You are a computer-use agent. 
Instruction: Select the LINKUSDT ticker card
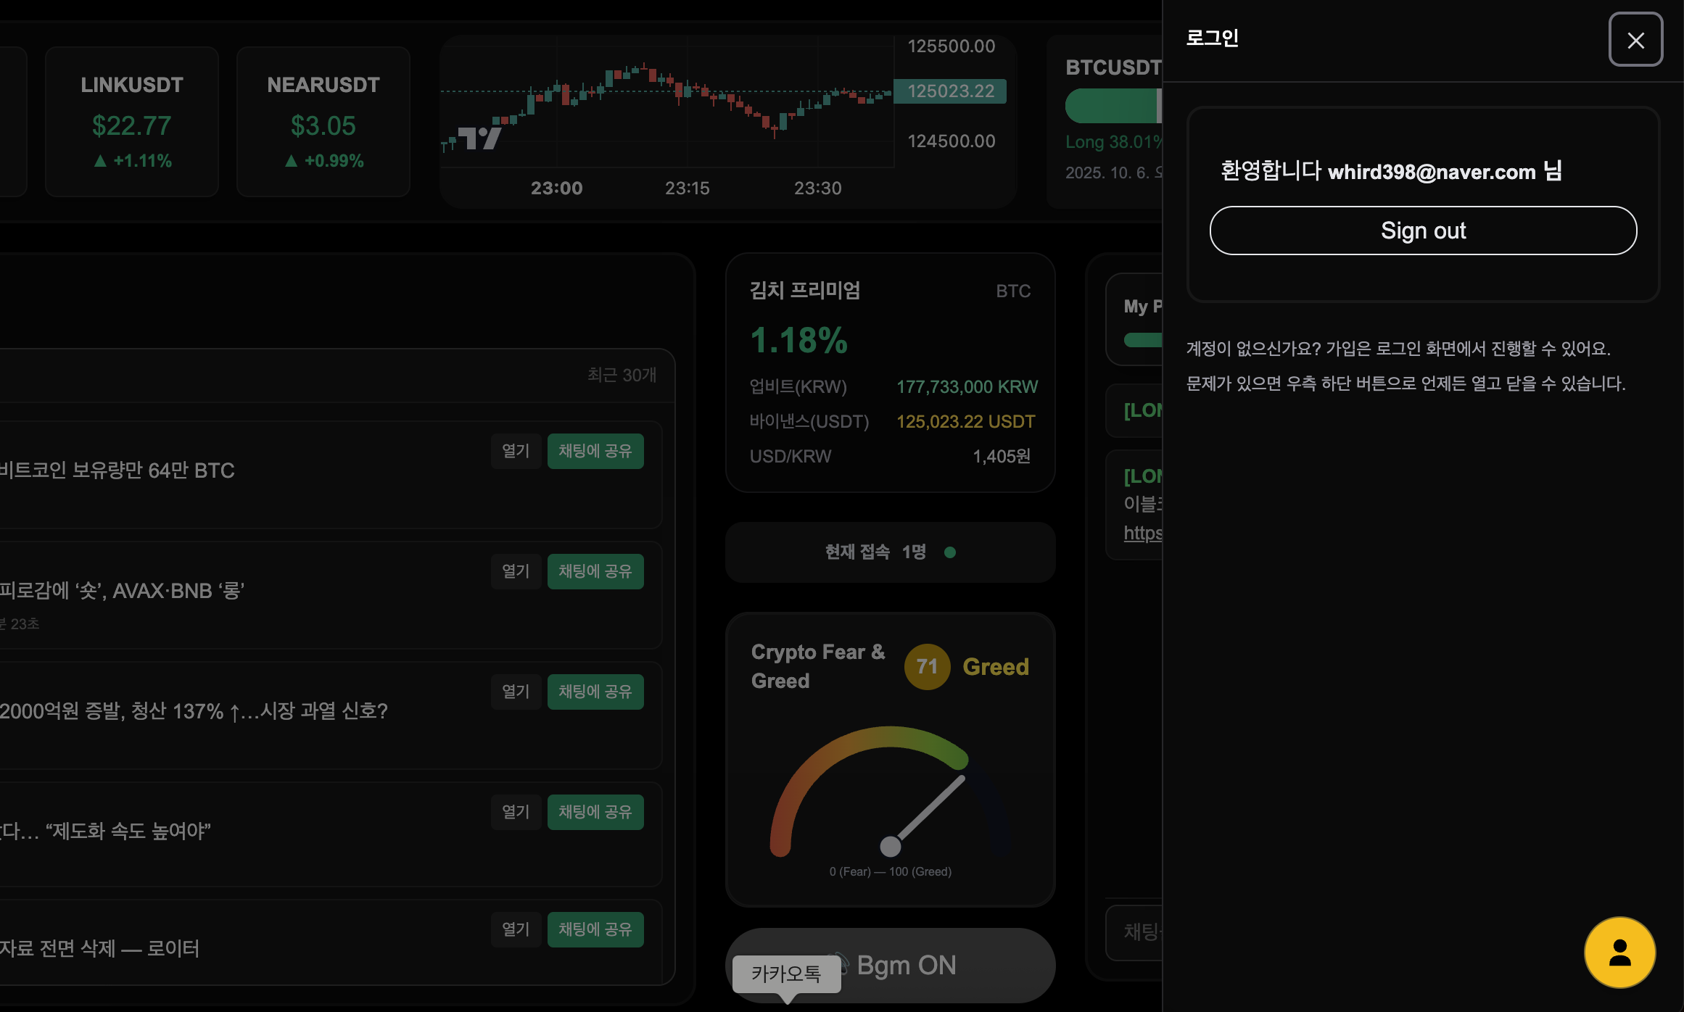click(x=132, y=122)
